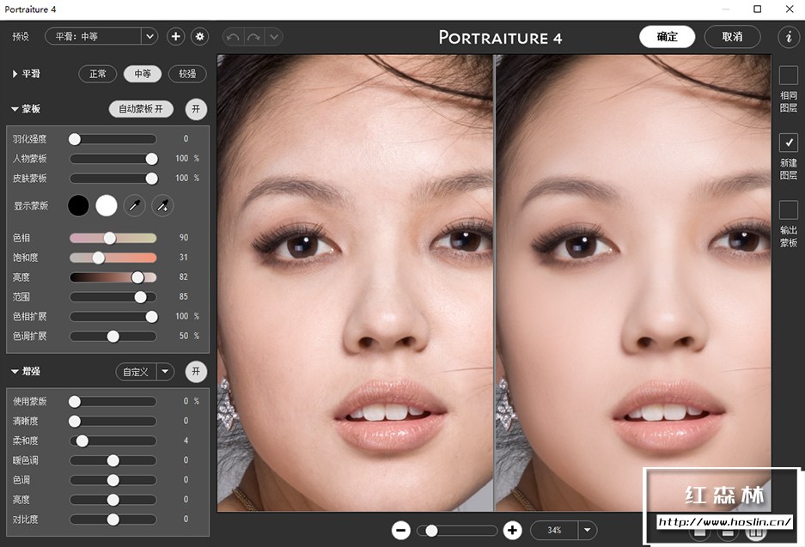This screenshot has width=805, height=547.
Task: Confirm changes with the 确定 button
Action: click(667, 36)
